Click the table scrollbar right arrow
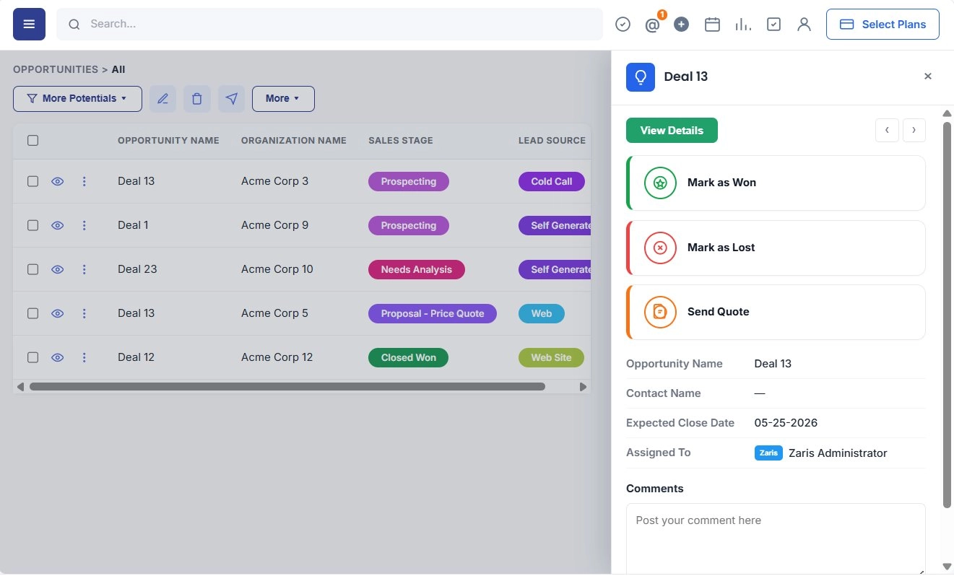Screen dimensions: 954x576 [x=583, y=387]
